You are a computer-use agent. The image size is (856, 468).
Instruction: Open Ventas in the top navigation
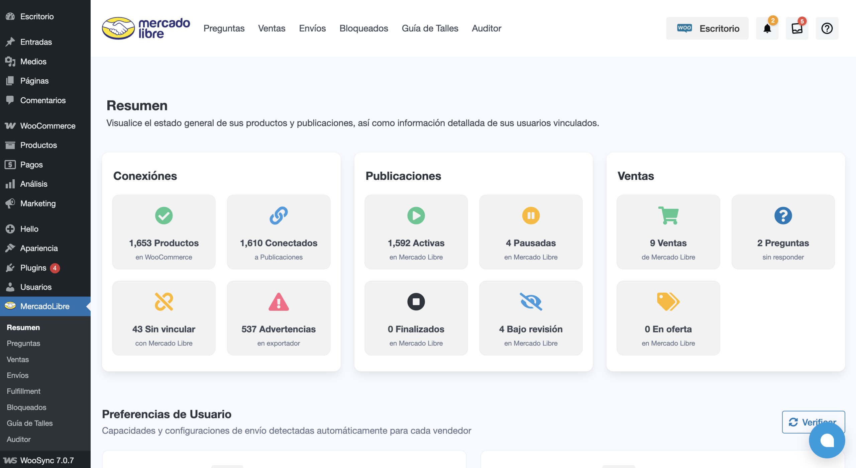tap(272, 28)
